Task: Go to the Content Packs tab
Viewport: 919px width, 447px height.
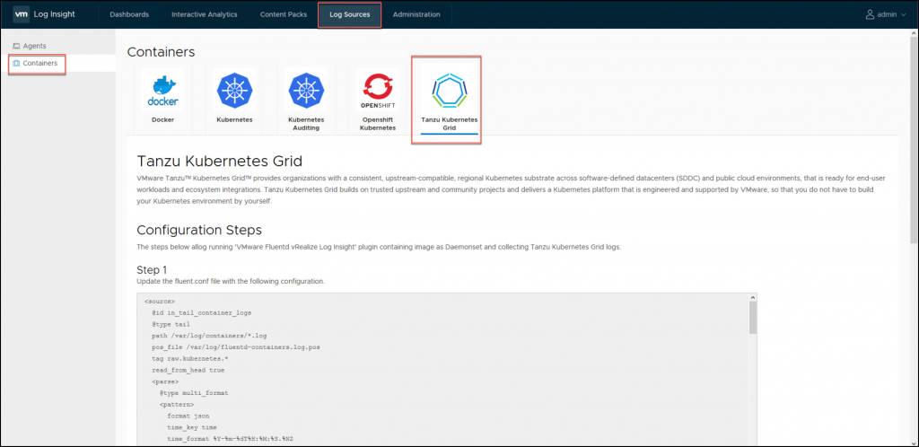Action: click(283, 14)
